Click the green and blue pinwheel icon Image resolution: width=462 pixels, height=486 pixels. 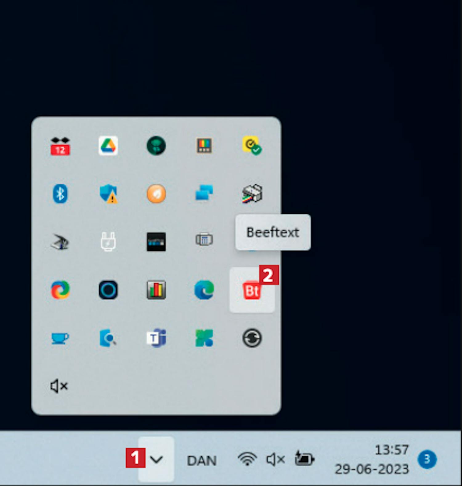[x=204, y=338]
